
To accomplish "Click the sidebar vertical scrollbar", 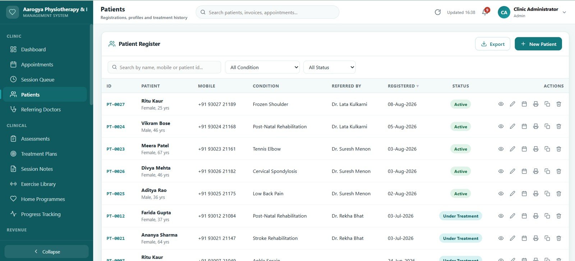I will [91, 65].
